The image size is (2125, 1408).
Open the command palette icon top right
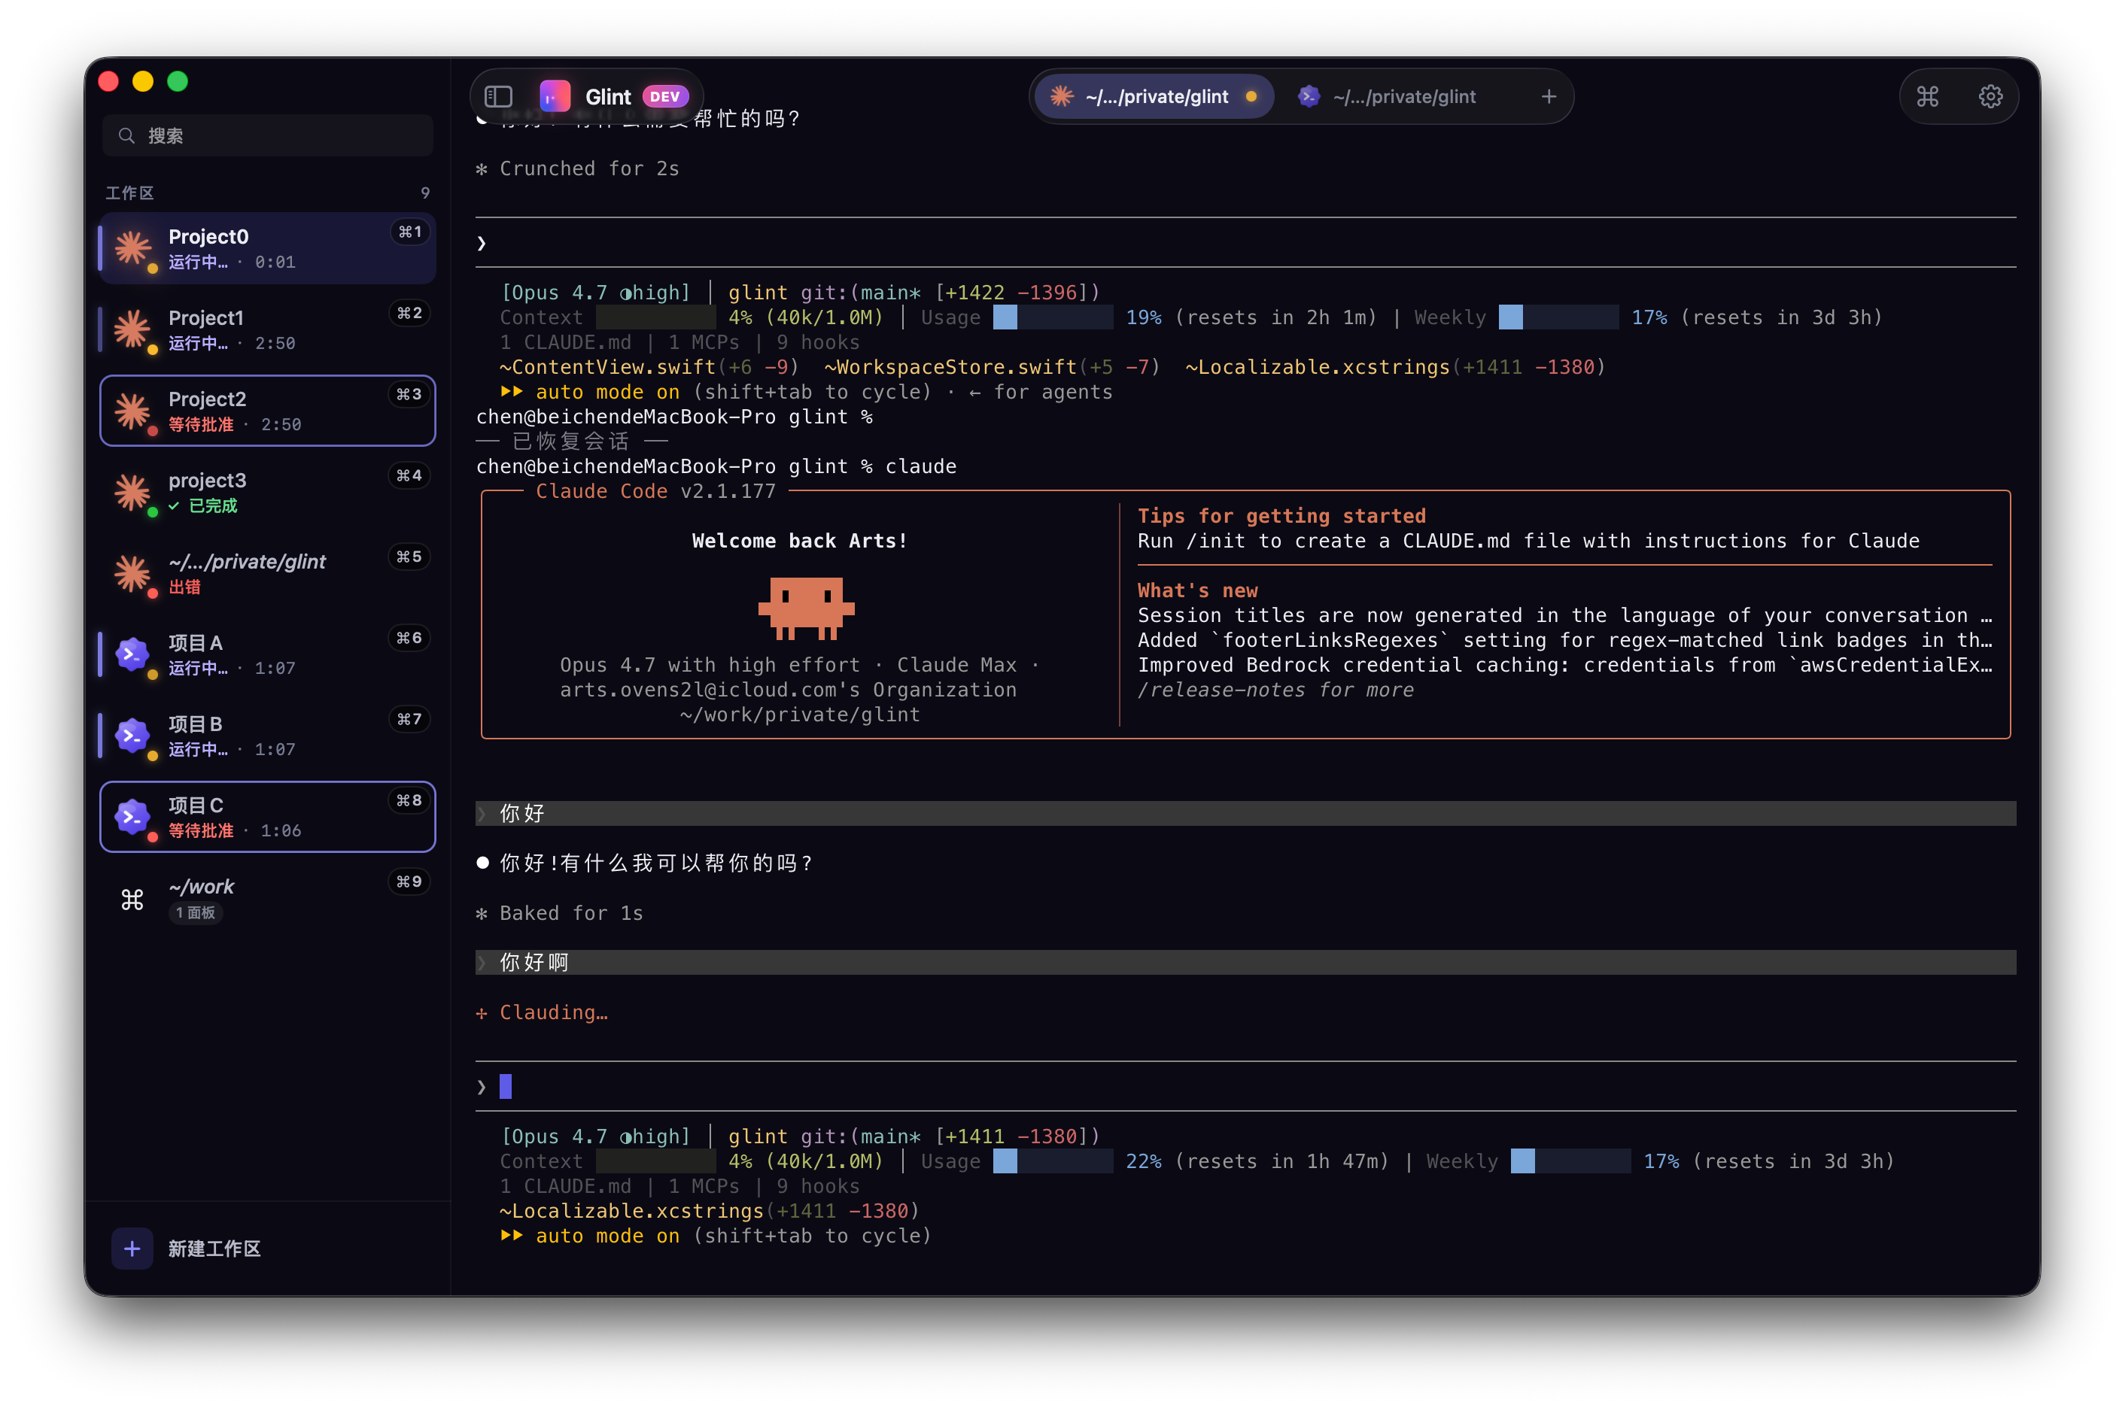(1927, 96)
